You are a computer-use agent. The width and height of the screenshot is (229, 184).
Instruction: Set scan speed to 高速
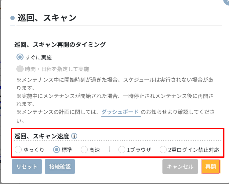[x=84, y=150]
